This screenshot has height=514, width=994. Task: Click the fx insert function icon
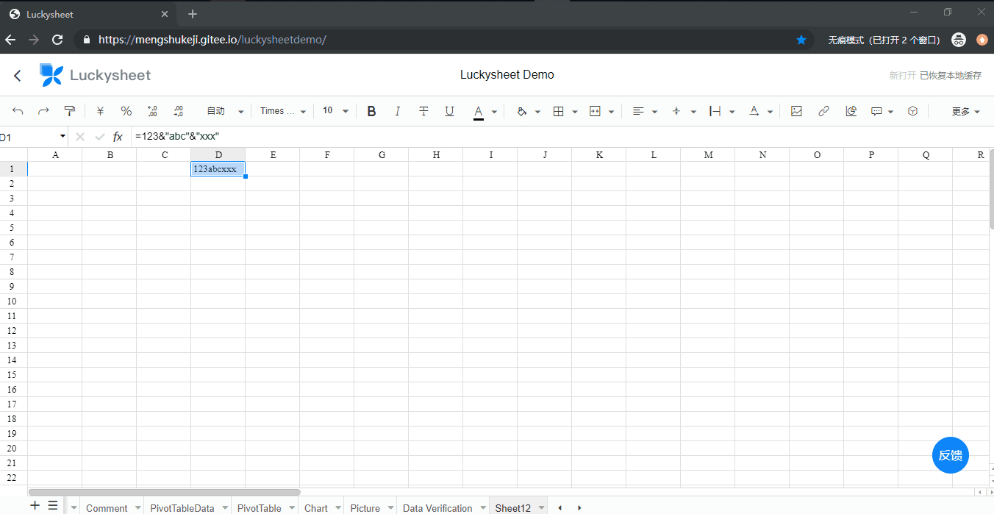tap(118, 137)
